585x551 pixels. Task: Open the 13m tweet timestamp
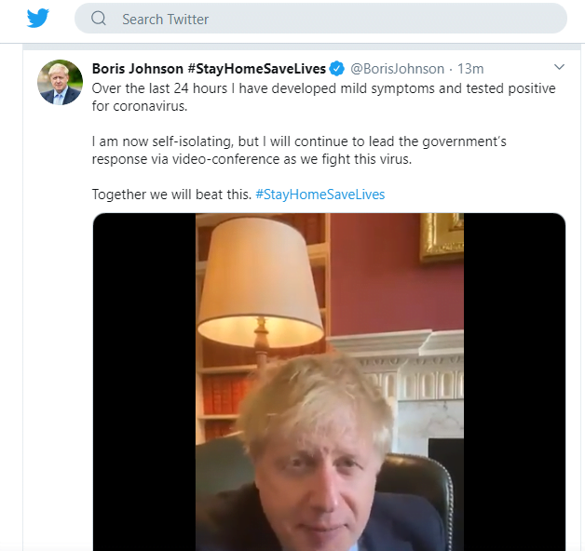tap(470, 69)
